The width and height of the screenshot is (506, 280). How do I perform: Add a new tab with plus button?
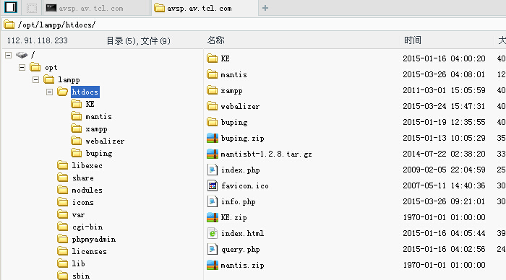pos(265,8)
